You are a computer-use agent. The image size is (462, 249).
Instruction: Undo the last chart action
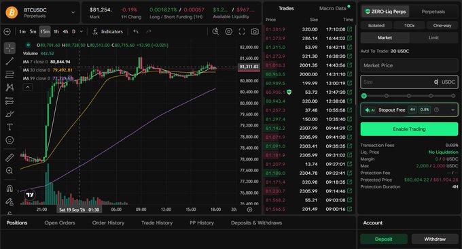[x=136, y=31]
